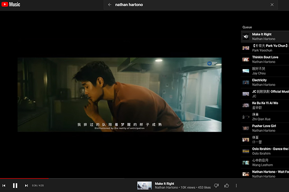289x192 pixels.
Task: Play the Zhi Qian Xue queue song
Action: point(265,117)
